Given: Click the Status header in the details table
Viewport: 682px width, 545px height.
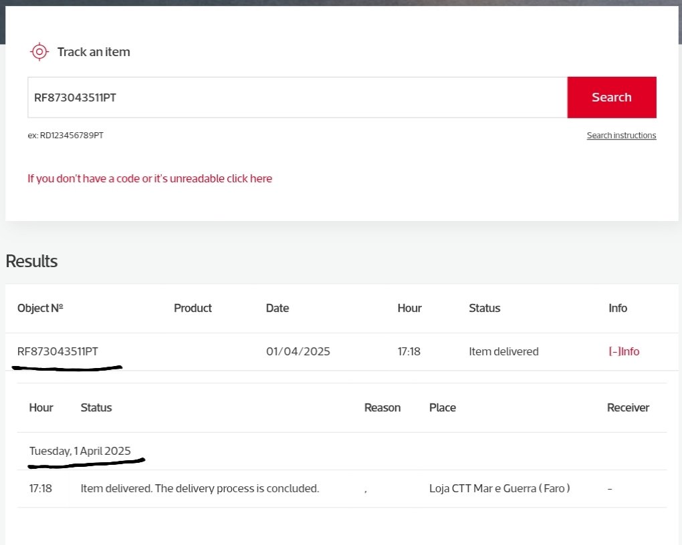Looking at the screenshot, I should point(96,407).
